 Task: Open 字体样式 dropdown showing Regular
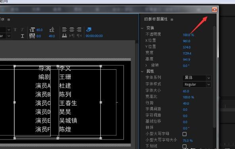[x=197, y=84]
